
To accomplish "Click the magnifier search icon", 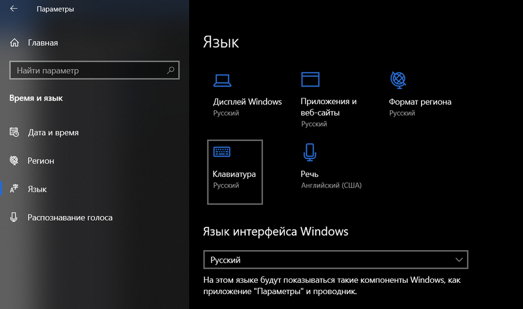I will pos(171,70).
